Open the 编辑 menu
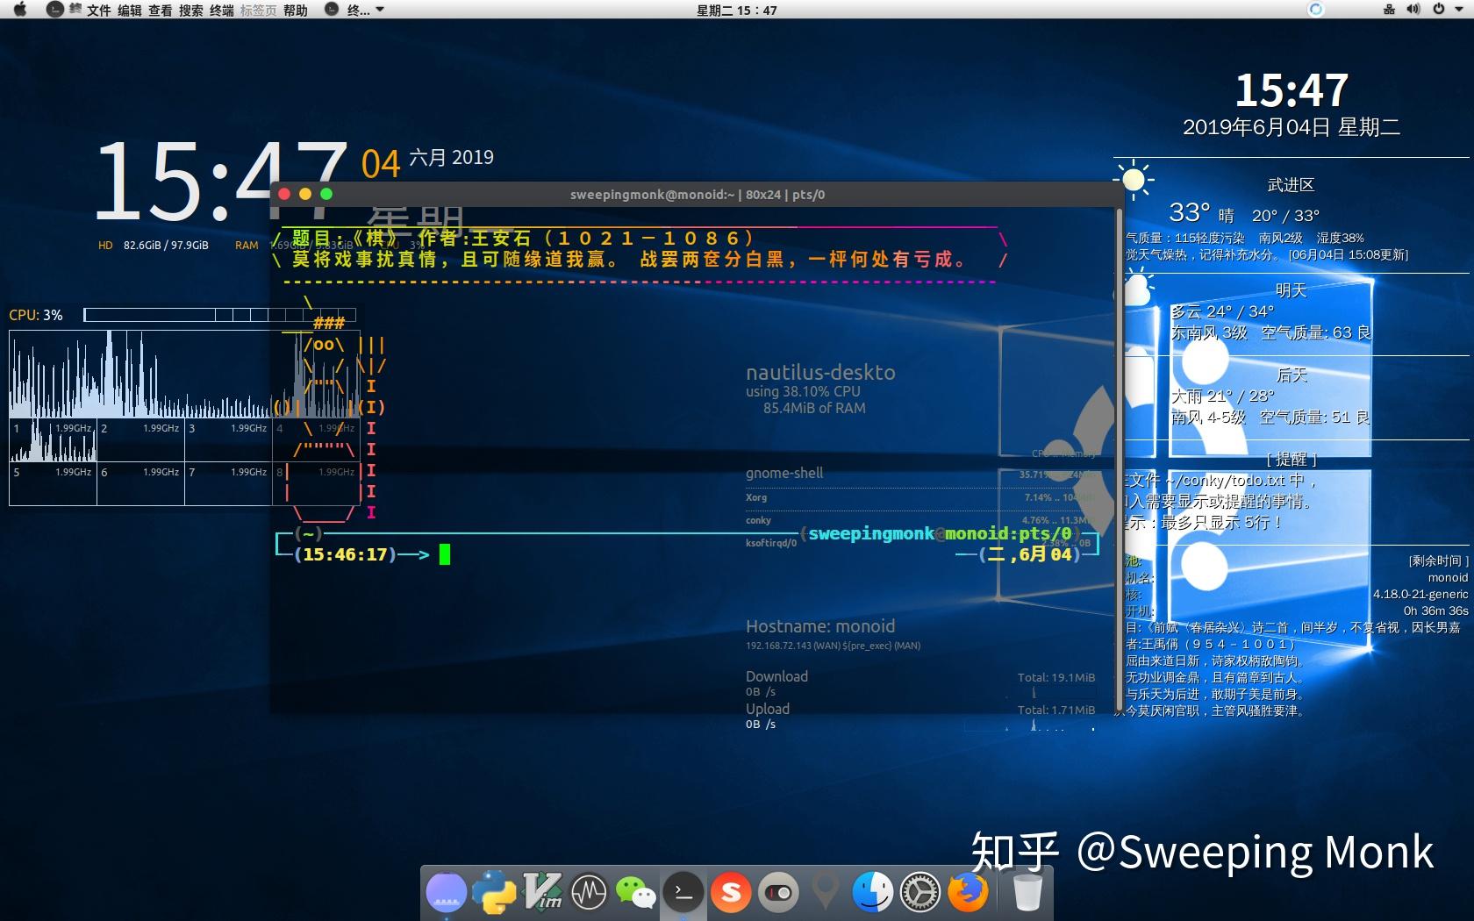 pyautogui.click(x=130, y=11)
